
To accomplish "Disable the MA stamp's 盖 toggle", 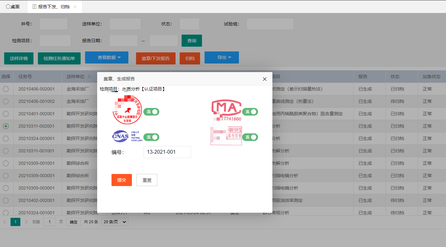I will coord(250,111).
